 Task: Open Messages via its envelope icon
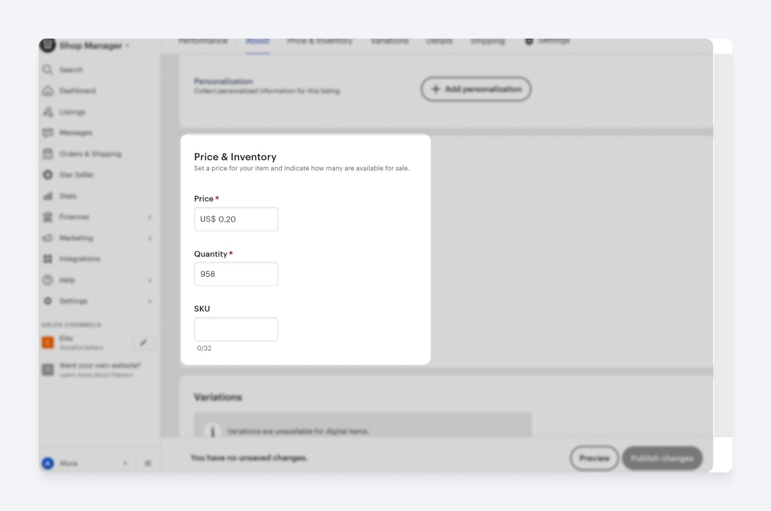(48, 133)
